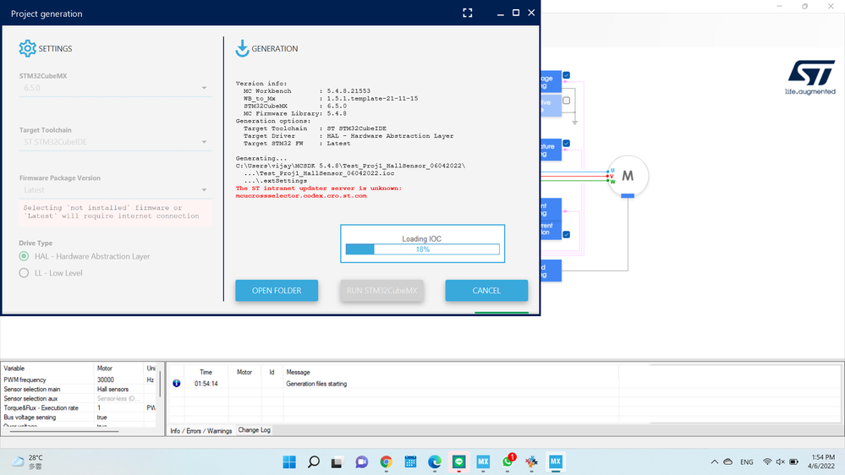The width and height of the screenshot is (845, 475).
Task: Select the Bus voltage sensing row
Action: 79,418
